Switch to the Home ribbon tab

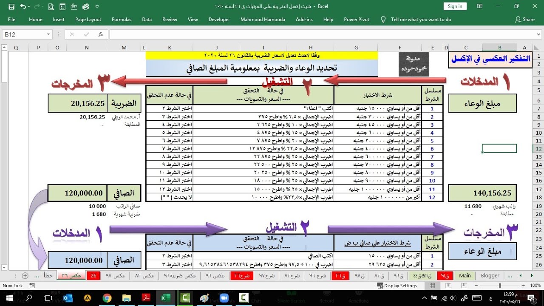[36, 20]
